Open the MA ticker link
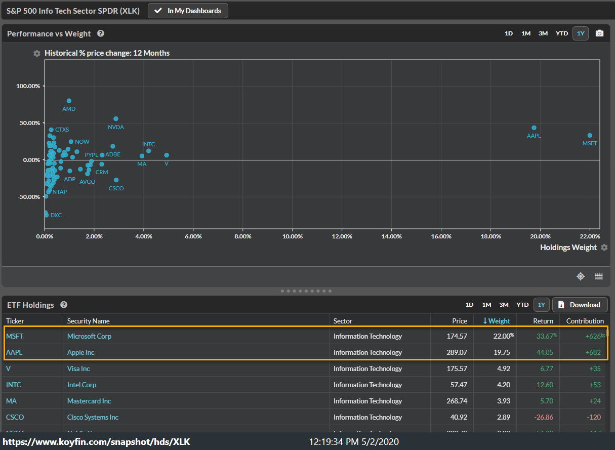Screen dimensions: 615x450 point(11,401)
